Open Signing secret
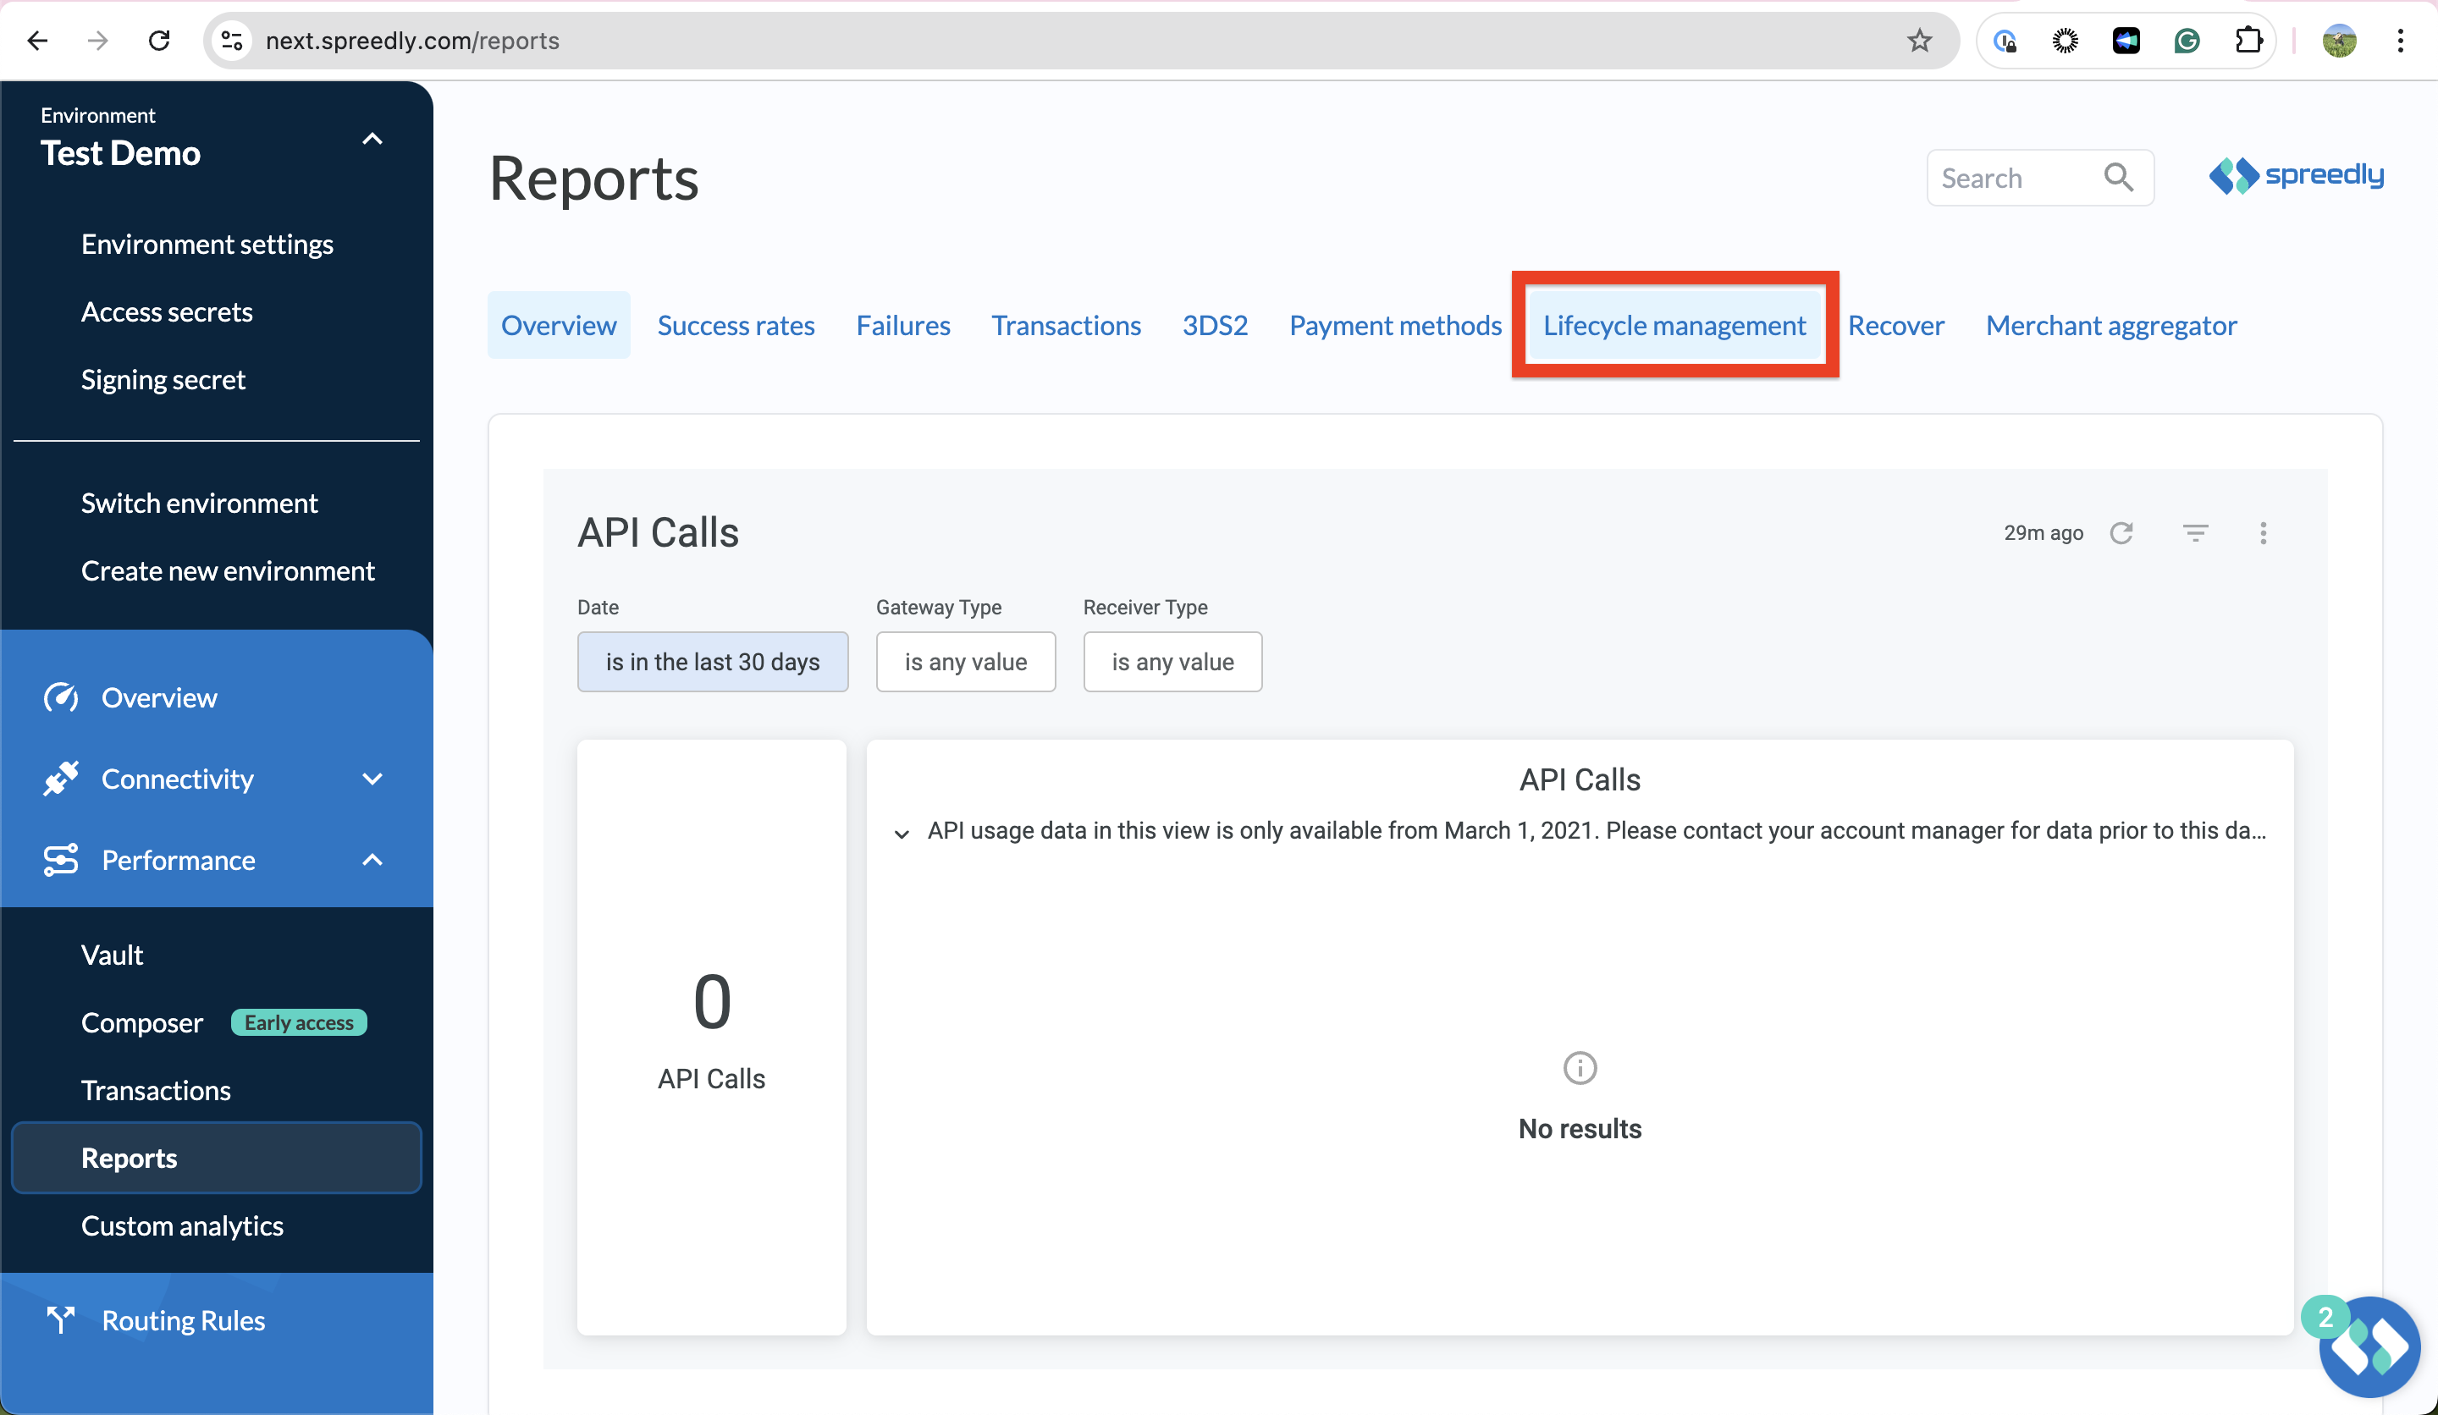Image resolution: width=2438 pixels, height=1415 pixels. coord(163,379)
